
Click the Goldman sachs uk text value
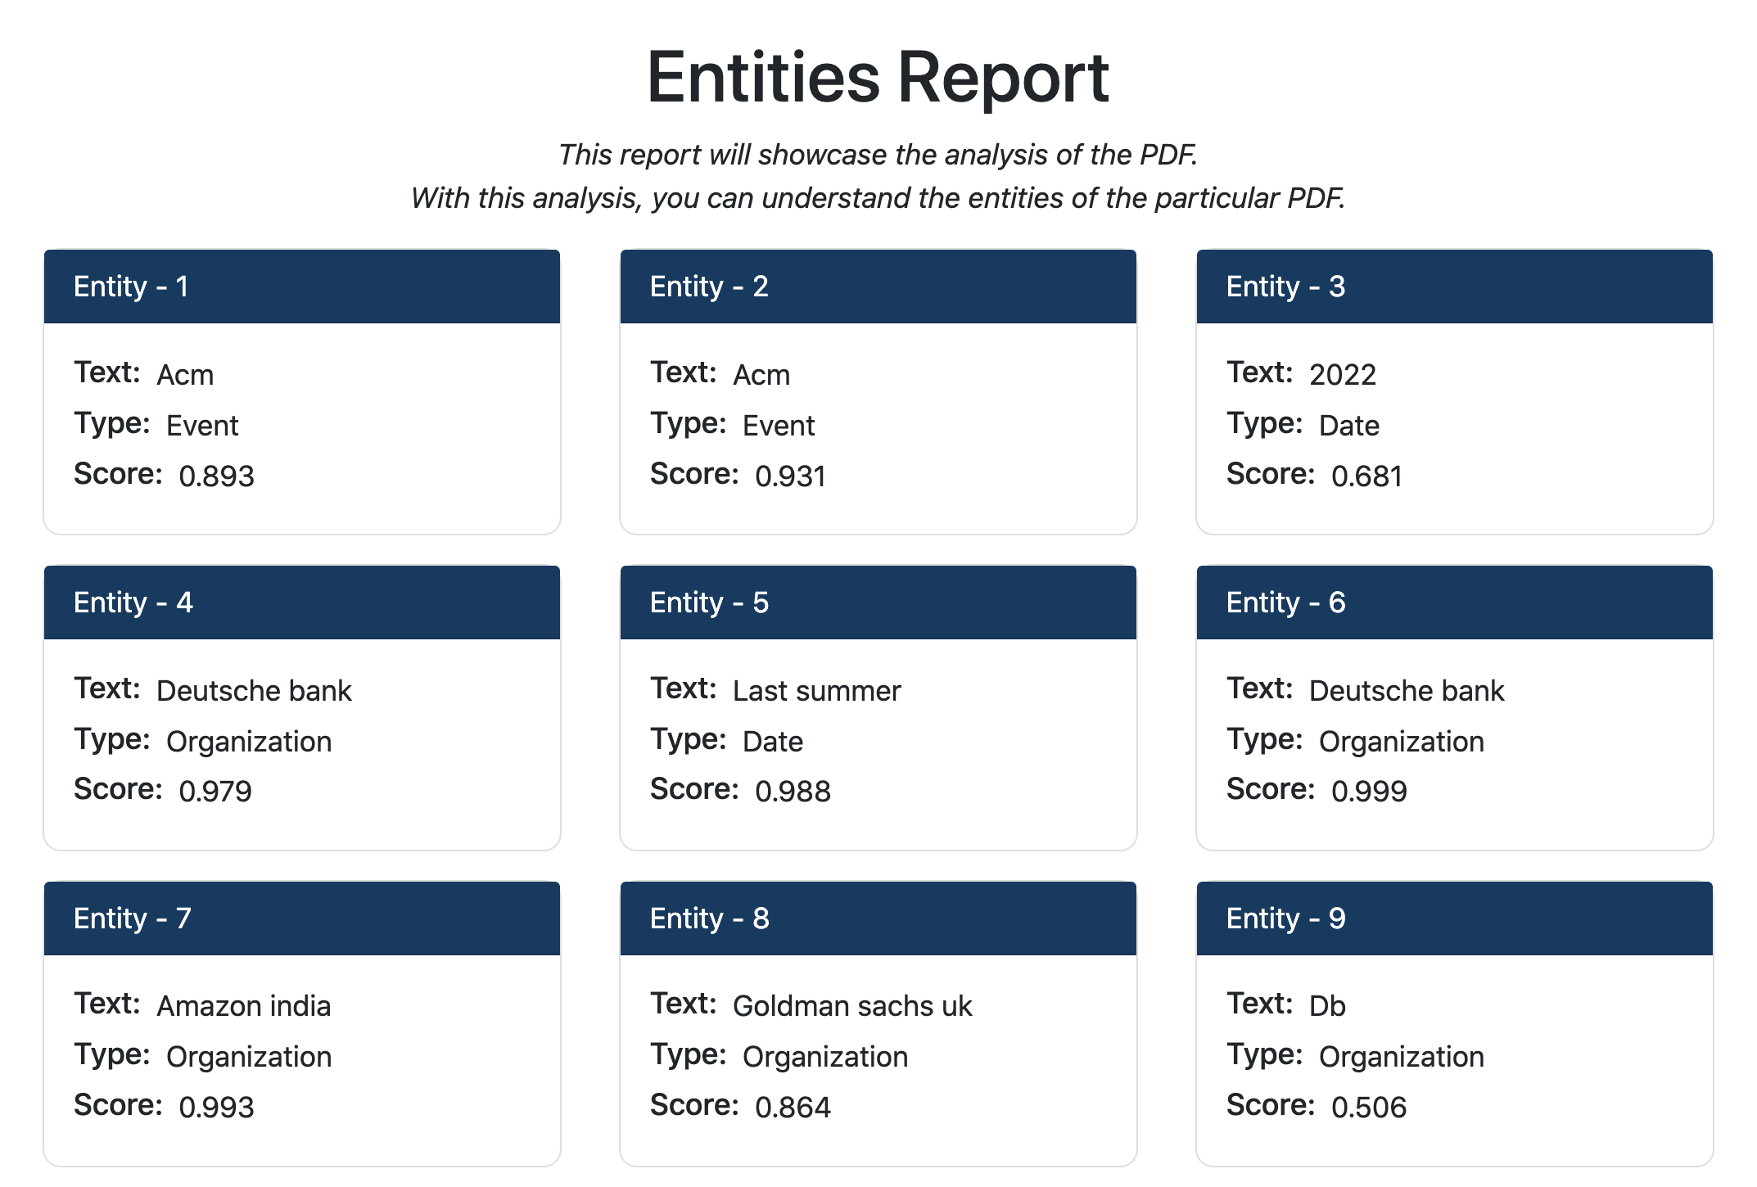coord(851,1006)
